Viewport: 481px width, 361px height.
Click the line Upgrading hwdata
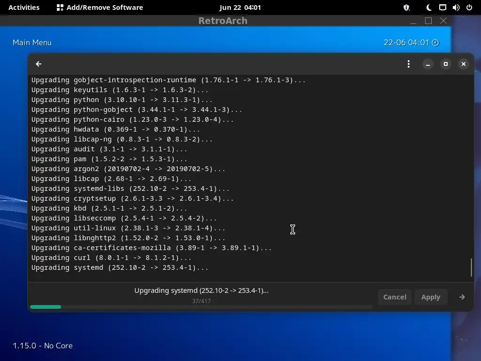116,129
